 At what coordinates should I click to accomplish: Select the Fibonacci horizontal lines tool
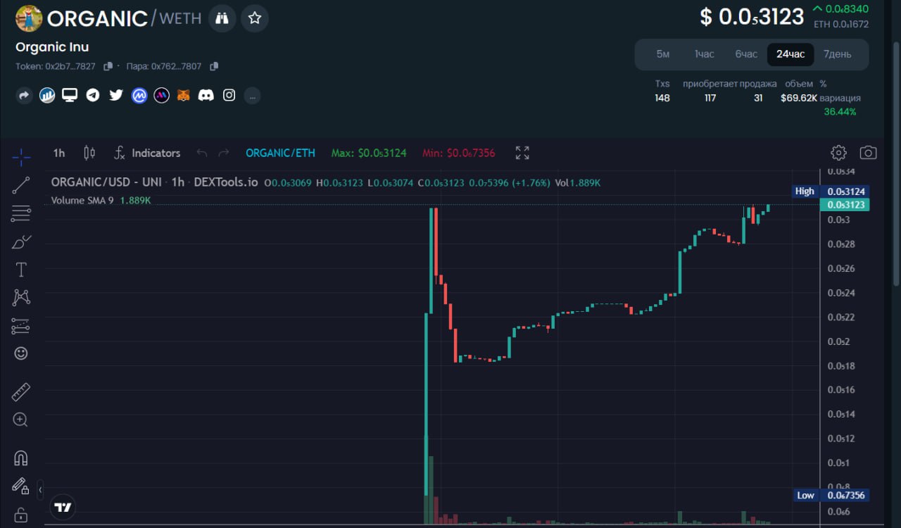tap(21, 213)
